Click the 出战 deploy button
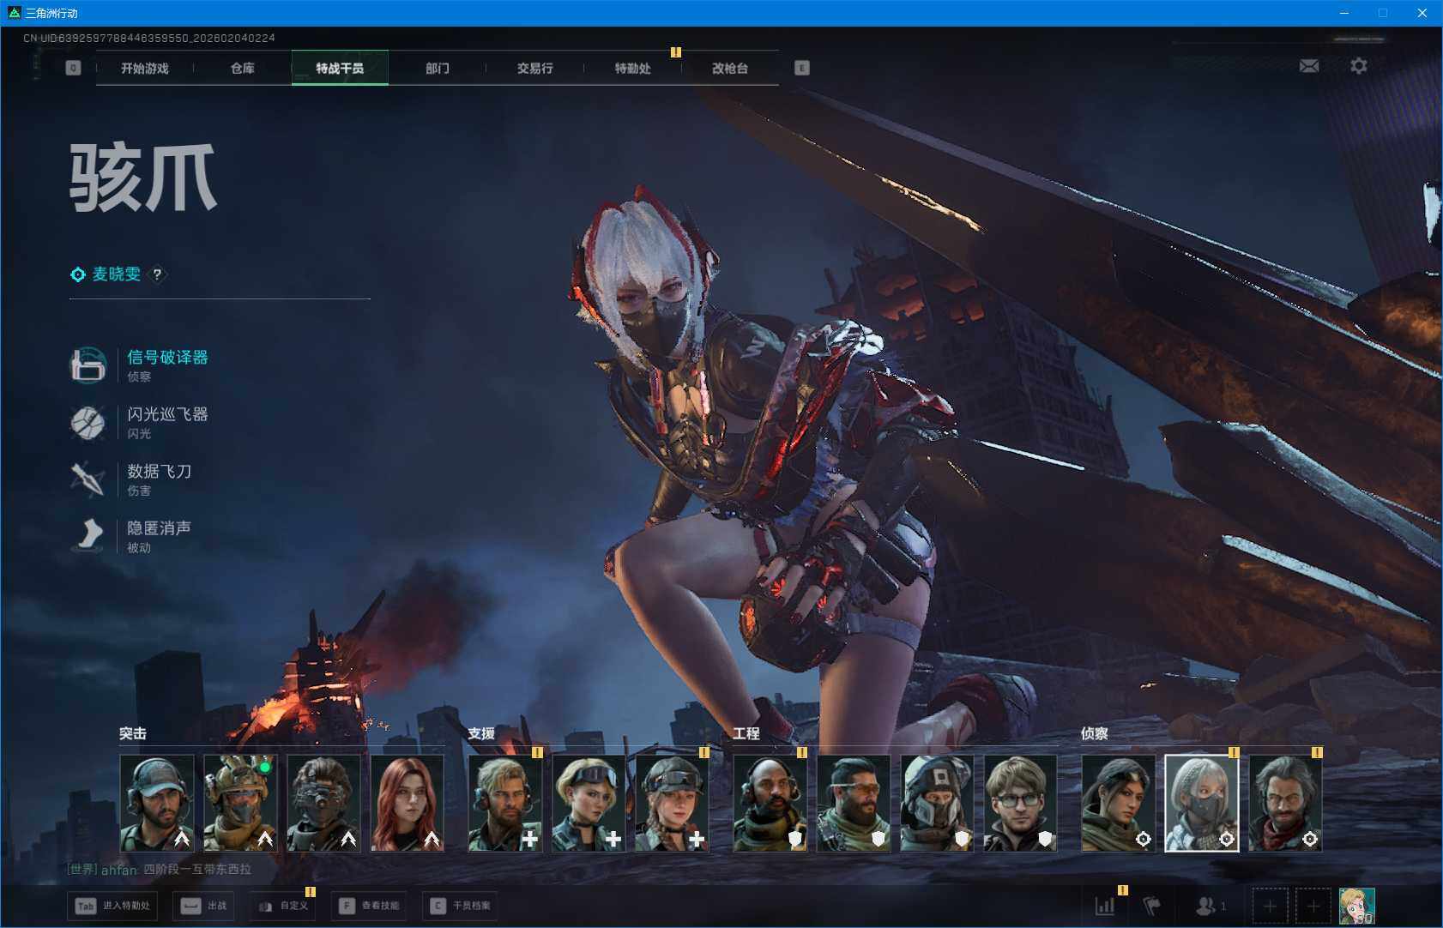This screenshot has width=1443, height=928. 205,906
